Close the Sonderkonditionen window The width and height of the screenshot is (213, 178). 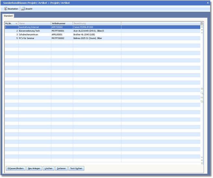(x=208, y=3)
